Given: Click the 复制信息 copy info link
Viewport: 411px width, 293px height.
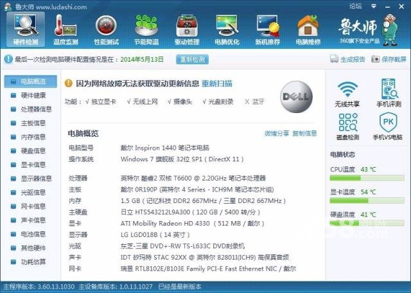Looking at the screenshot, I should [304, 133].
